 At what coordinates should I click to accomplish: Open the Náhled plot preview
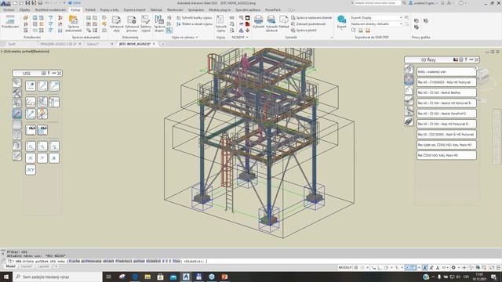284,22
